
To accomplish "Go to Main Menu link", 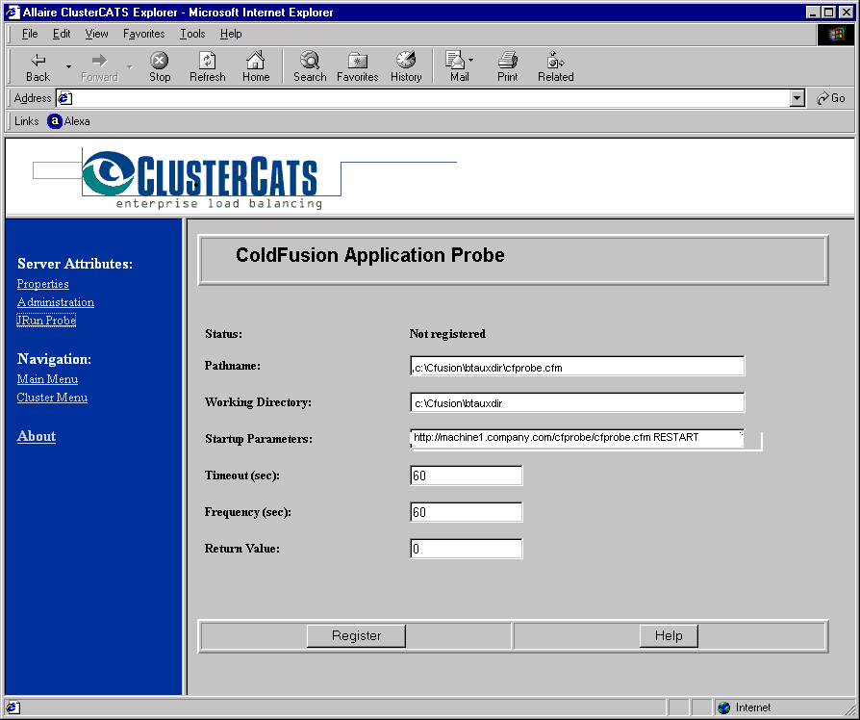I will 47,379.
